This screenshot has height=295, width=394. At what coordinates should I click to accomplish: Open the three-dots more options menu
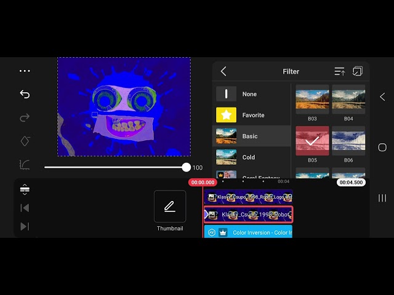point(25,71)
